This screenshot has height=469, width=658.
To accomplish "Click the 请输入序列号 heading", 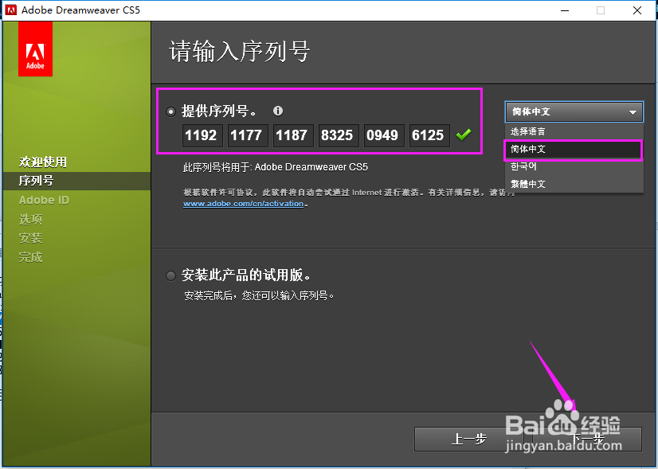I will [x=239, y=51].
